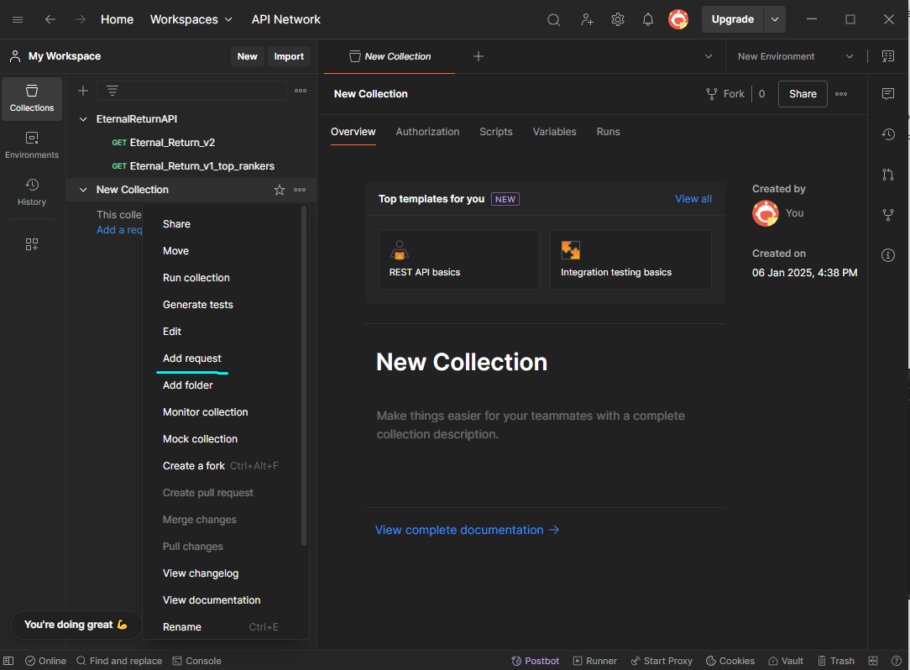Collapse the New Collection tree chevron
Screen dimensions: 910x670
pyautogui.click(x=83, y=190)
